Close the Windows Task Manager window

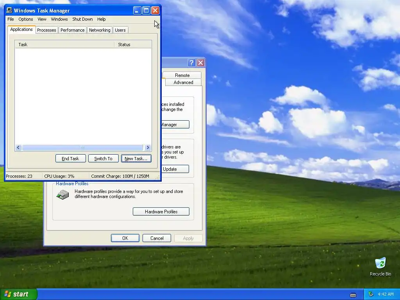155,11
